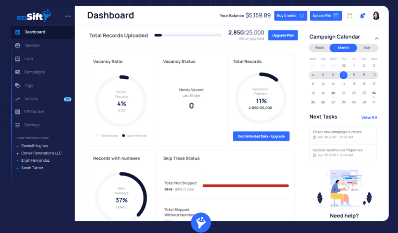Open Sarah Turner record
Screen dimensions: 398x233
coord(32,168)
